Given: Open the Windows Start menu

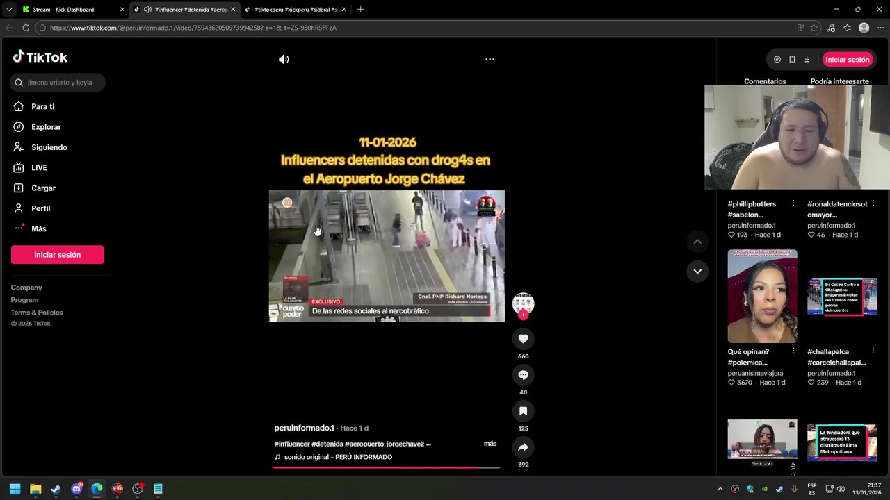Looking at the screenshot, I should tap(15, 489).
